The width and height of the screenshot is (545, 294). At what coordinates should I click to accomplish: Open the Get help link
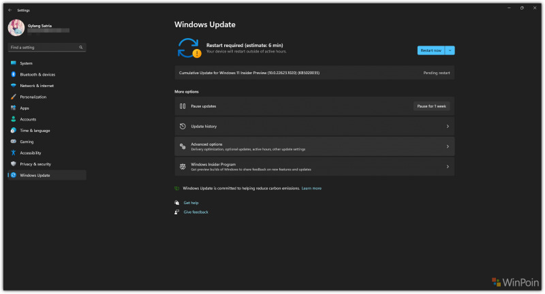pos(191,203)
